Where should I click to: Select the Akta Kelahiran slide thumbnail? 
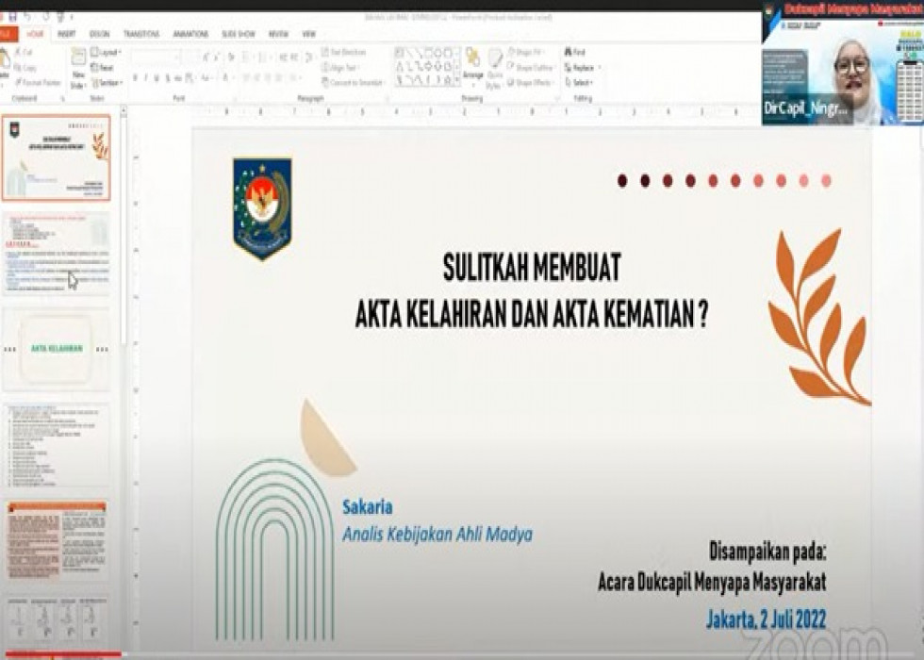coord(57,348)
